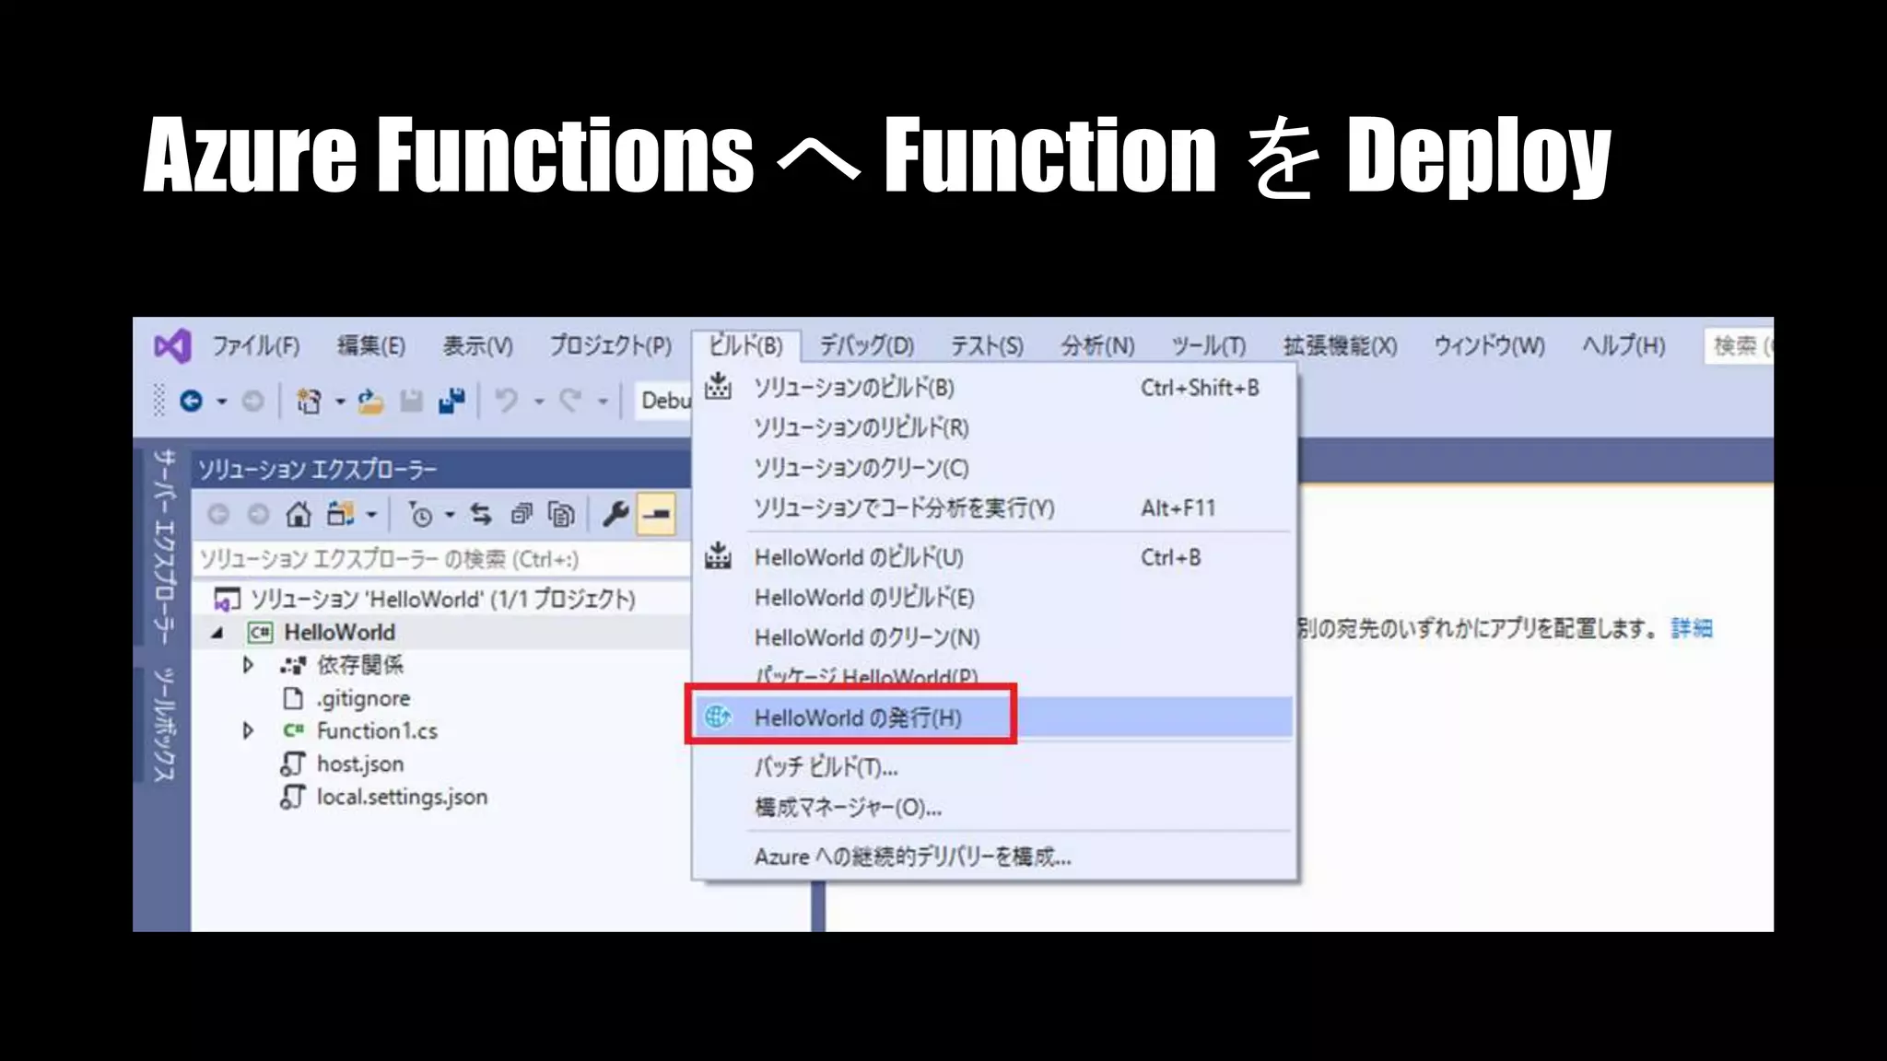
Task: Open the 表示(V) menu
Action: (477, 346)
